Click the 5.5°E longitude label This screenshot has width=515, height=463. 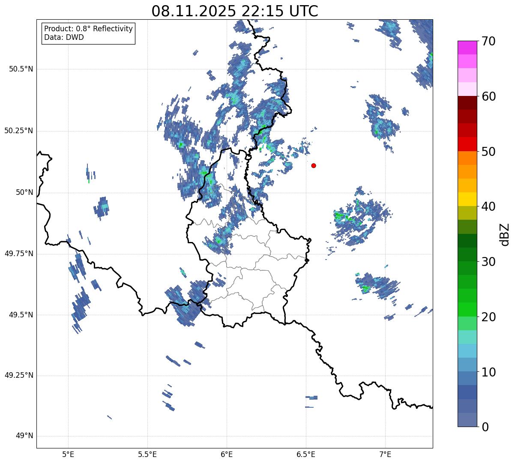point(147,454)
